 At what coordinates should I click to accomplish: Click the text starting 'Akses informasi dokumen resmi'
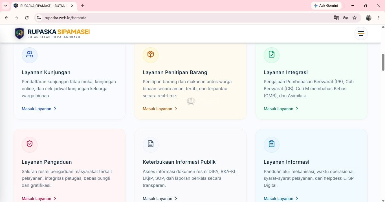pyautogui.click(x=190, y=178)
